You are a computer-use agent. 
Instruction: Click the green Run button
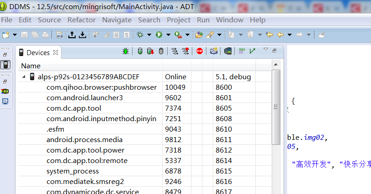(159, 35)
